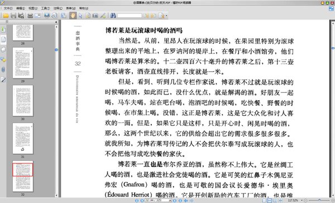The image size is (335, 203).
Task: Click the binoculars Find icon
Action: tap(113, 16)
